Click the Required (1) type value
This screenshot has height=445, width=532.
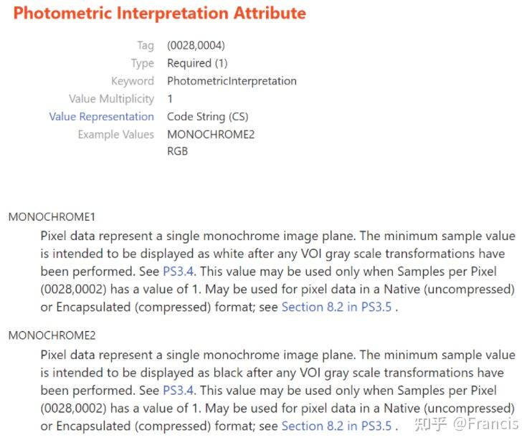pos(197,64)
